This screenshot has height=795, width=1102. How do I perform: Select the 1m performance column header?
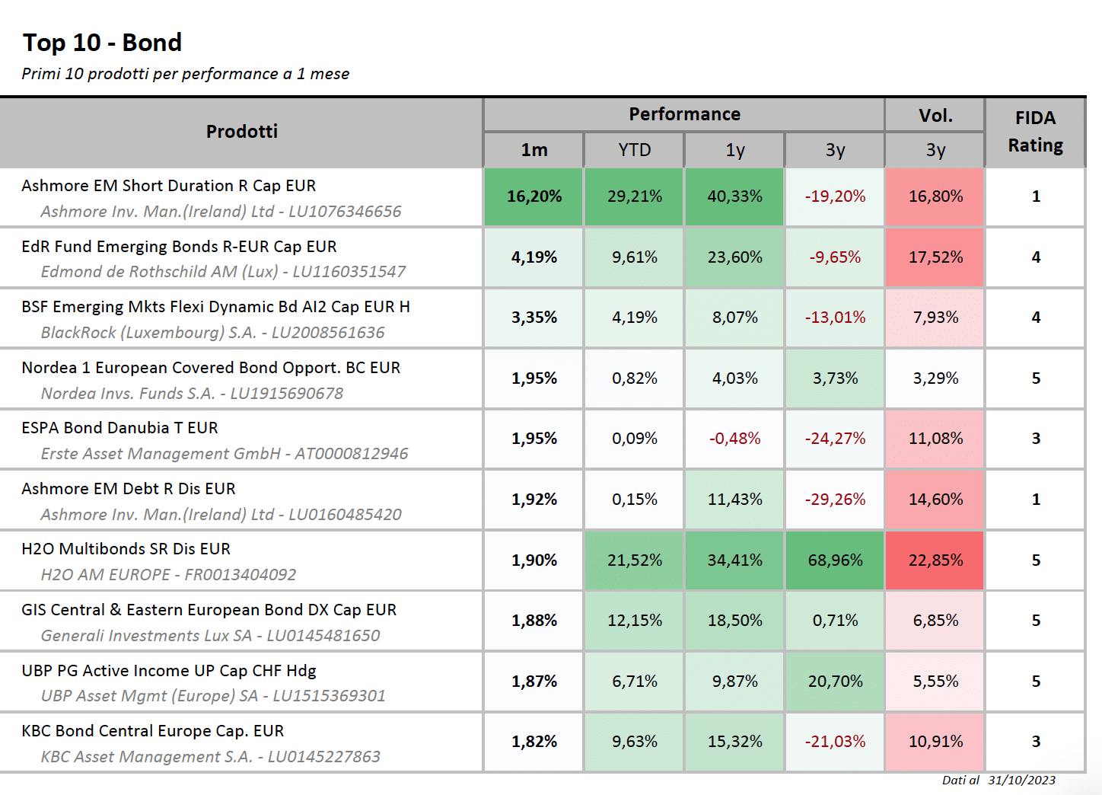(x=533, y=150)
